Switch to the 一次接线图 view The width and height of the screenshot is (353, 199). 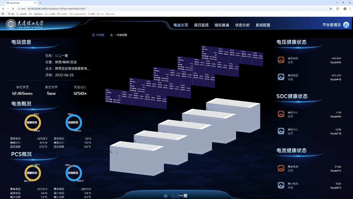point(119,35)
